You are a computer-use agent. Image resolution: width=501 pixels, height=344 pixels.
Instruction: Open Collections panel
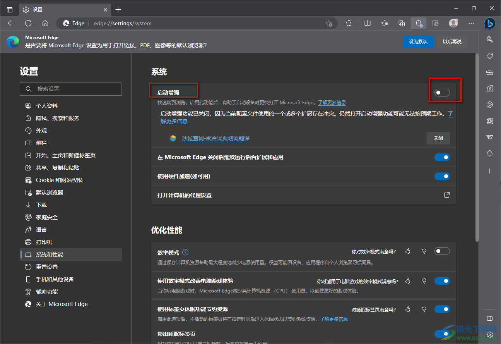(402, 23)
